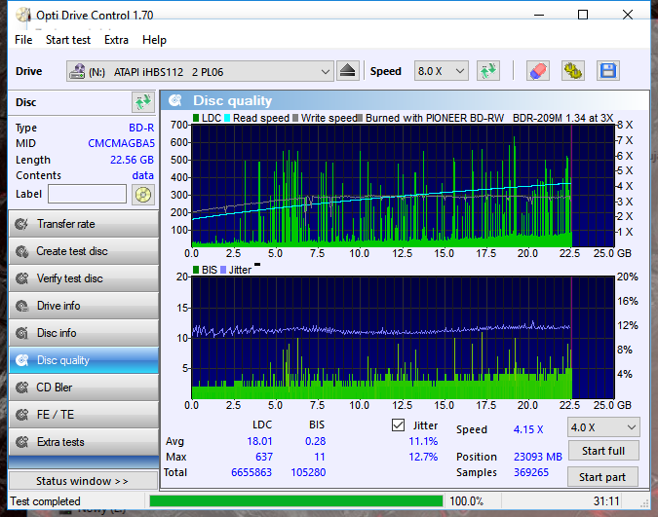Toggle the Jitter checkbox

pos(398,425)
